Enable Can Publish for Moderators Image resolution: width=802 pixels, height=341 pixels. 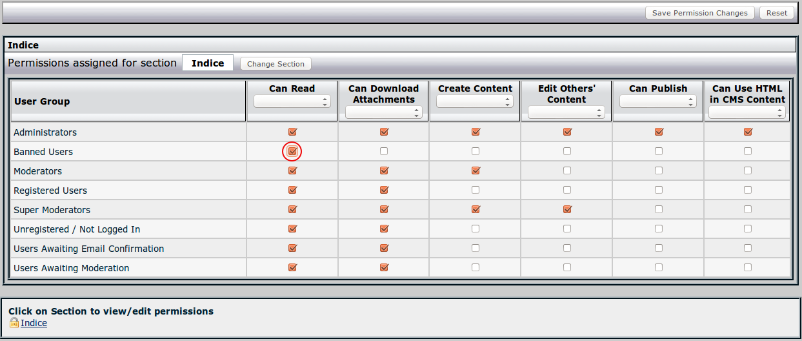point(659,171)
